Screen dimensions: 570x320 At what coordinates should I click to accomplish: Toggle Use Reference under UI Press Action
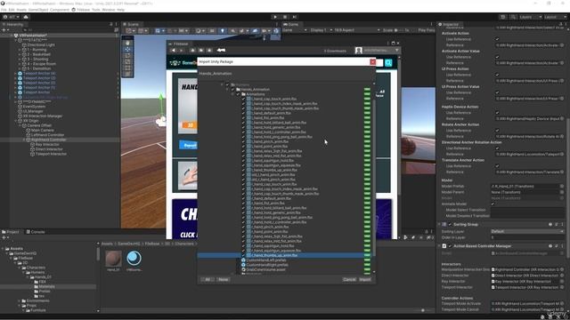pos(497,75)
